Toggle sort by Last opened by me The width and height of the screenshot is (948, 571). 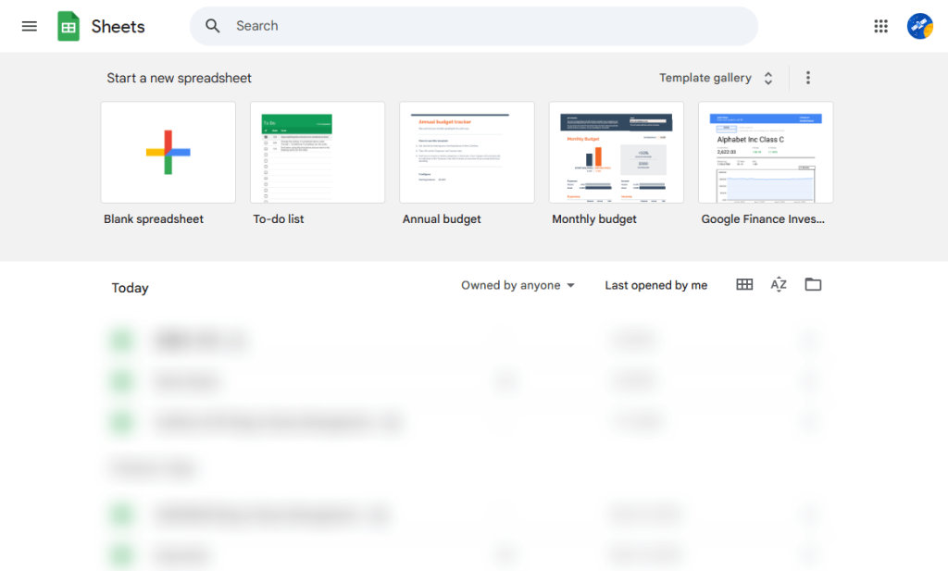[655, 285]
